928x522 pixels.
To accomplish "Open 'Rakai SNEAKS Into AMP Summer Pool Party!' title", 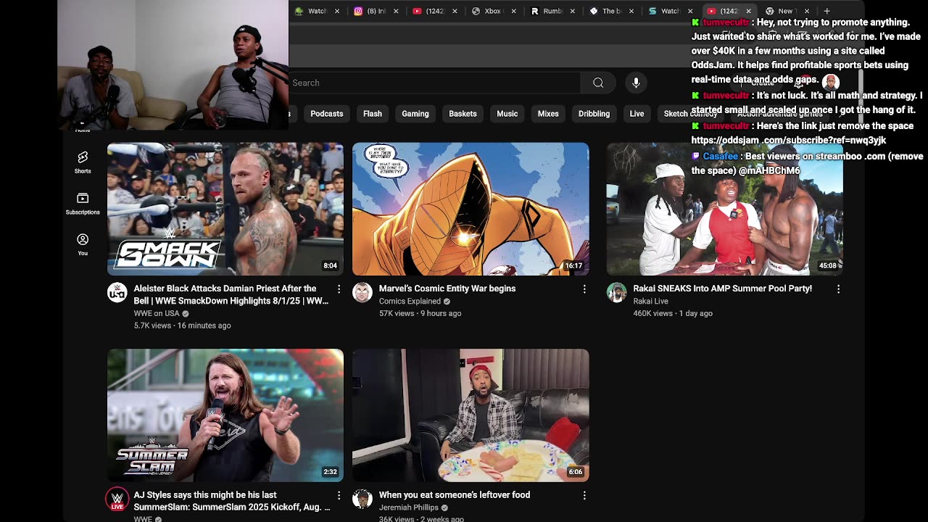I will coord(722,289).
